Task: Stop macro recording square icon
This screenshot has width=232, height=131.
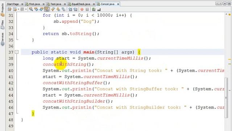Action: (87, 9)
